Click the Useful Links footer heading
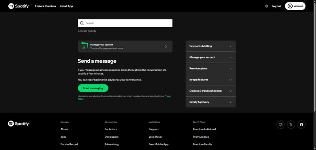The width and height of the screenshot is (316, 150). coord(154,122)
